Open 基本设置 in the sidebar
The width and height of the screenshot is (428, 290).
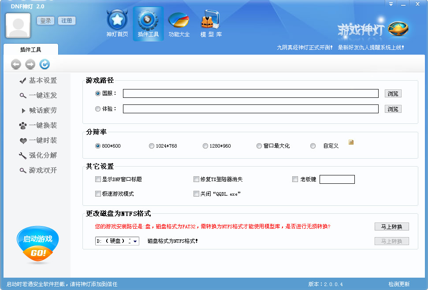coord(38,81)
